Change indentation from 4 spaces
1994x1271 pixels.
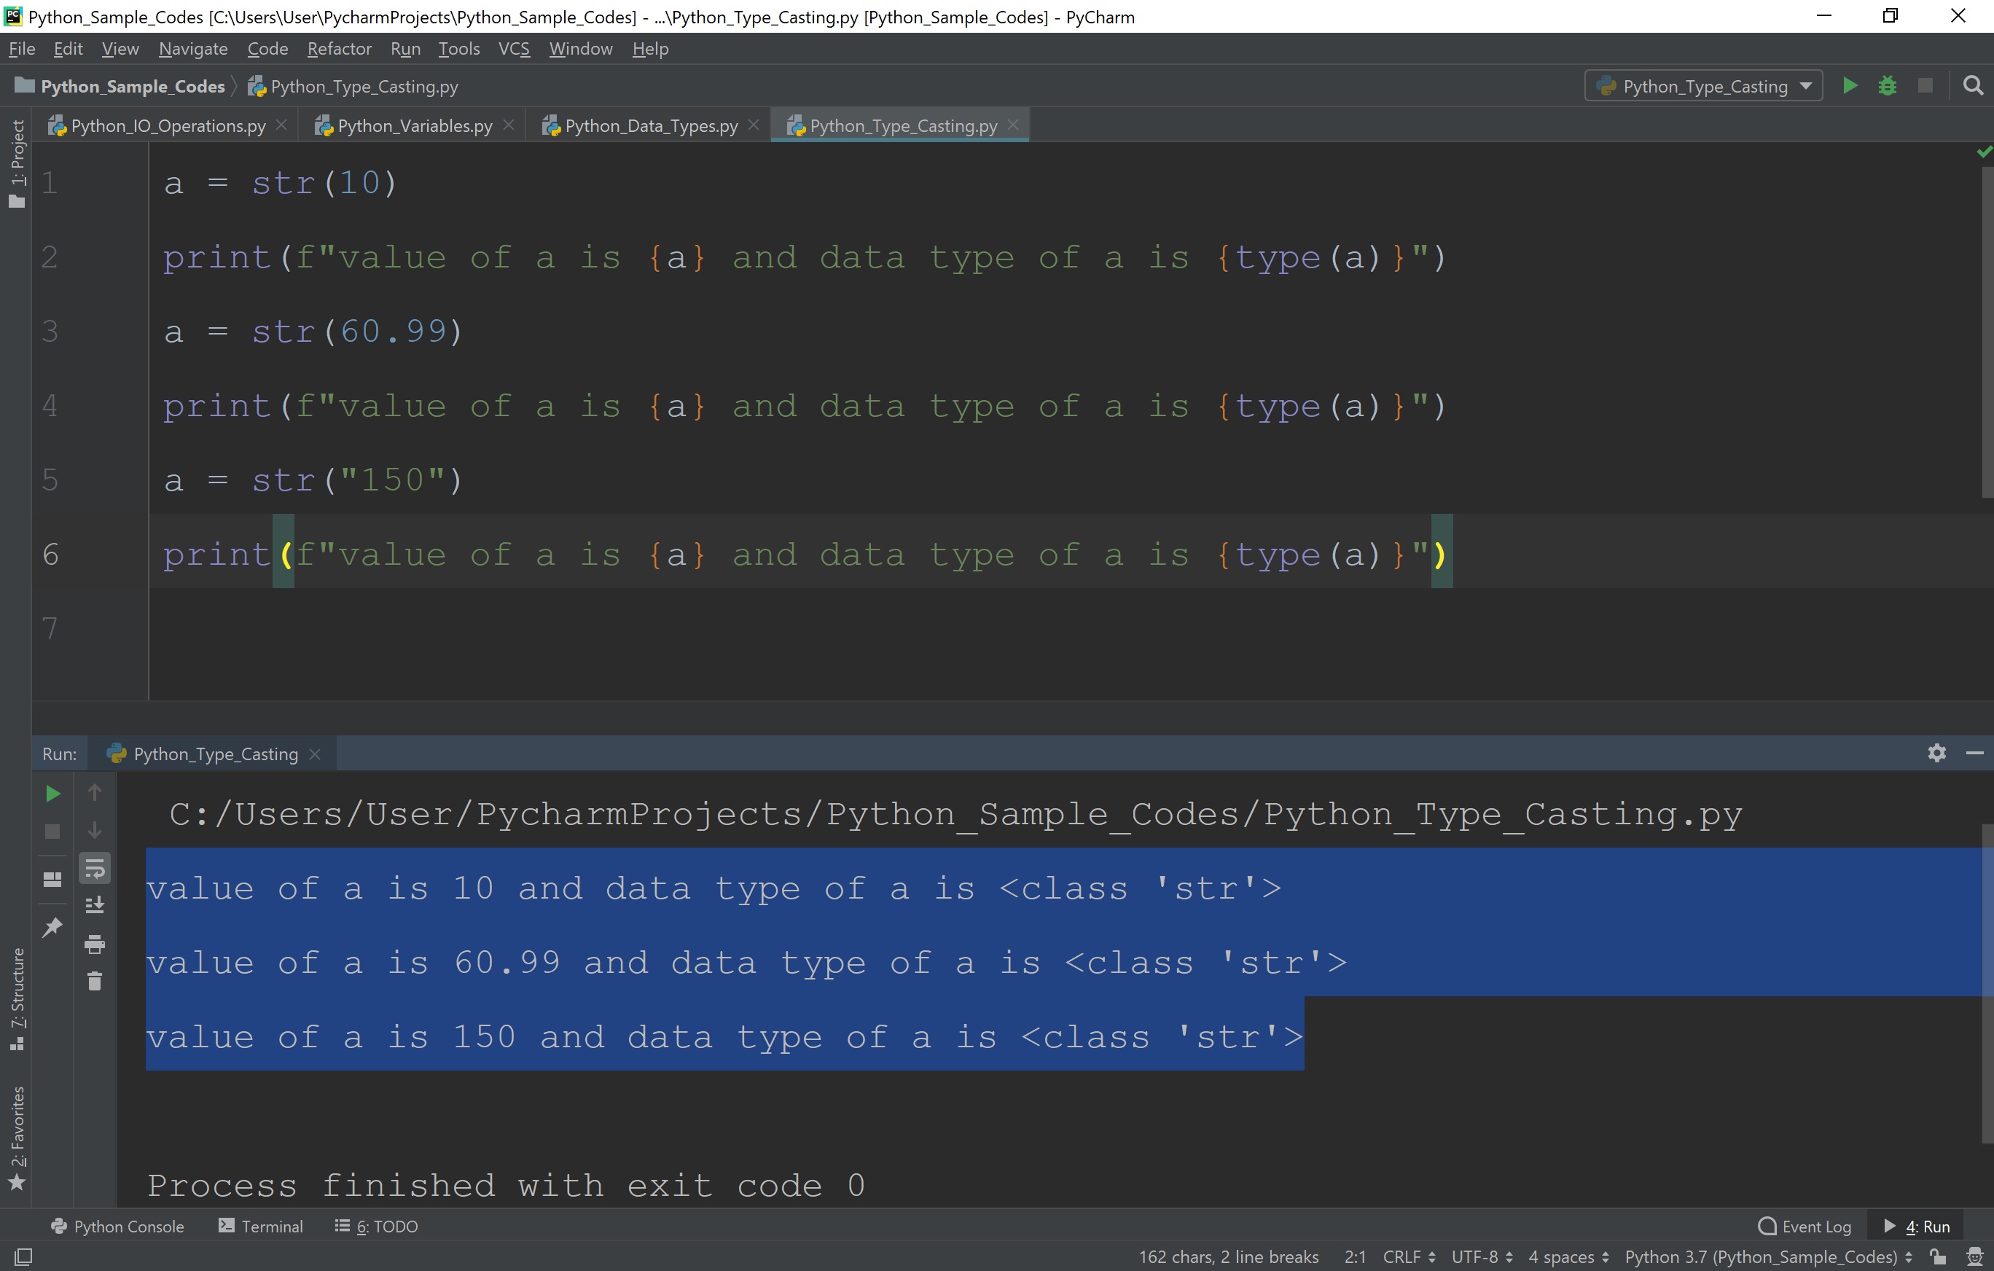[x=1561, y=1256]
